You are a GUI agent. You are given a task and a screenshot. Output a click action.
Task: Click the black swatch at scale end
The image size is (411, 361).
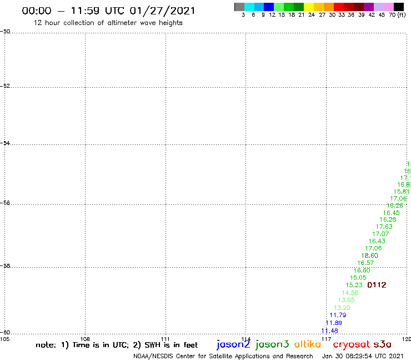click(x=398, y=7)
